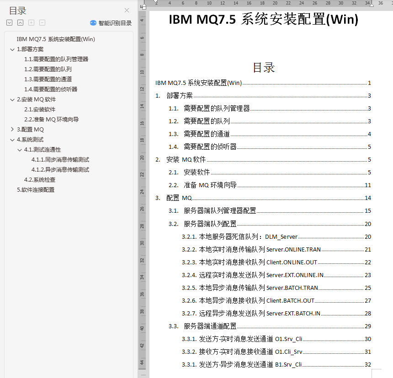Click the collapse-all minus icon in 目录 panel
Image resolution: width=393 pixels, height=378 pixels.
(x=42, y=22)
